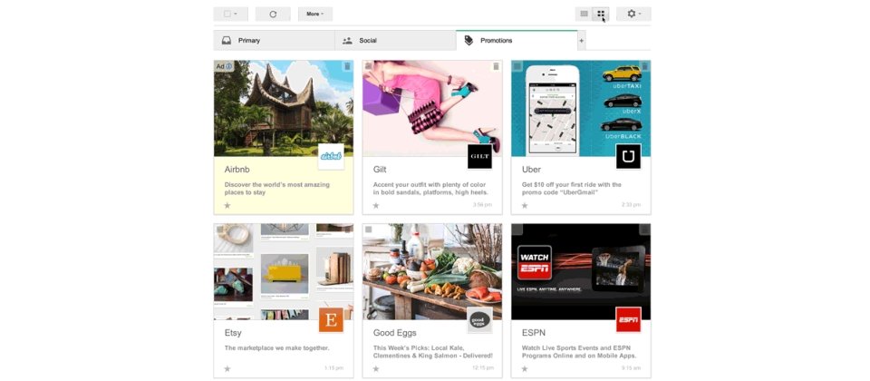Click the 9:15 am timestamp on ESPN

[631, 368]
